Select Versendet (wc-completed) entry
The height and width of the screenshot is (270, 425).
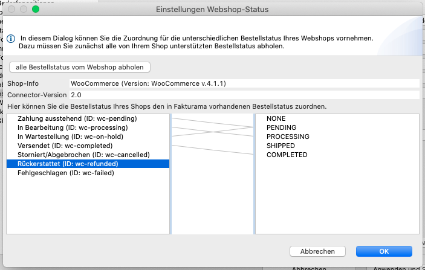[88, 146]
